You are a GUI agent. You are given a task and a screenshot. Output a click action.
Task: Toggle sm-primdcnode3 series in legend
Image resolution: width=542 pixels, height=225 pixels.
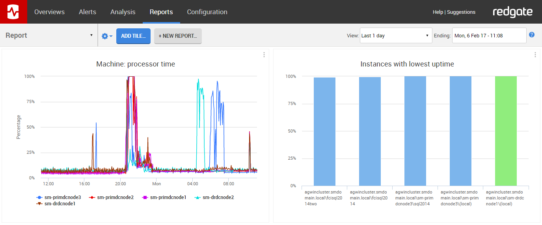[62, 197]
